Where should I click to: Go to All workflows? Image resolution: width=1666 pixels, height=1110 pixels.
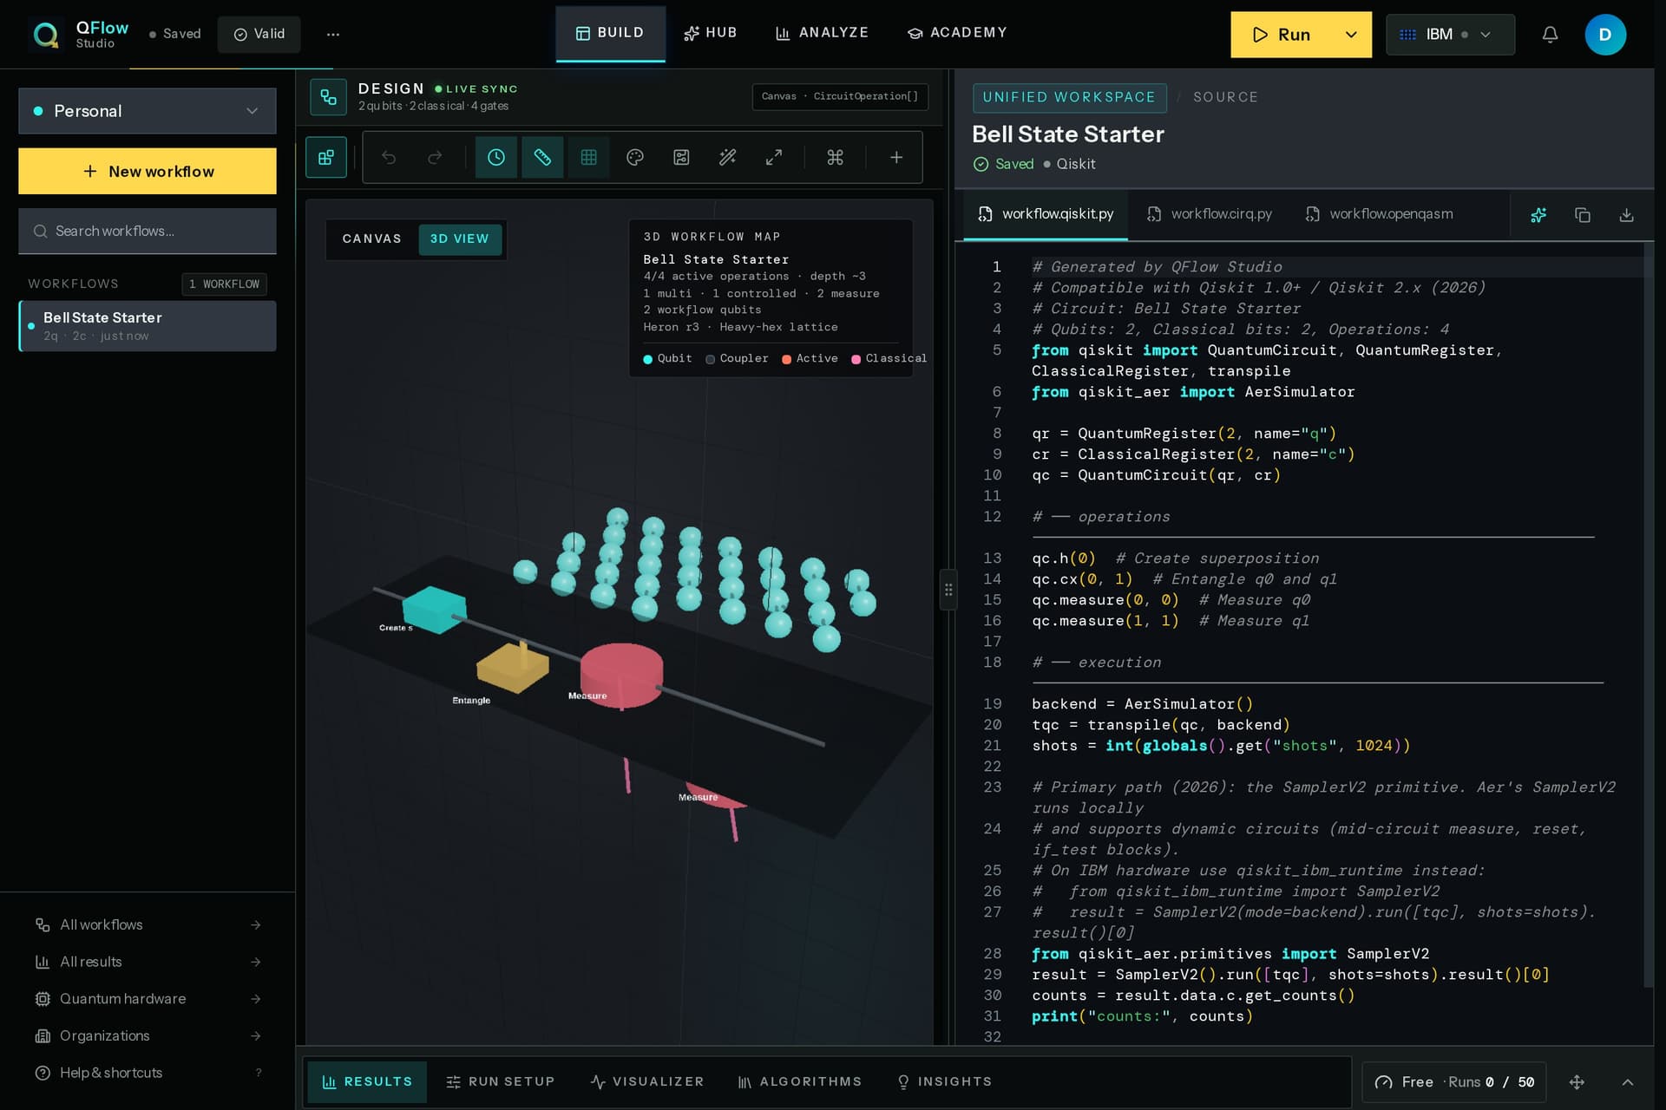pos(148,925)
